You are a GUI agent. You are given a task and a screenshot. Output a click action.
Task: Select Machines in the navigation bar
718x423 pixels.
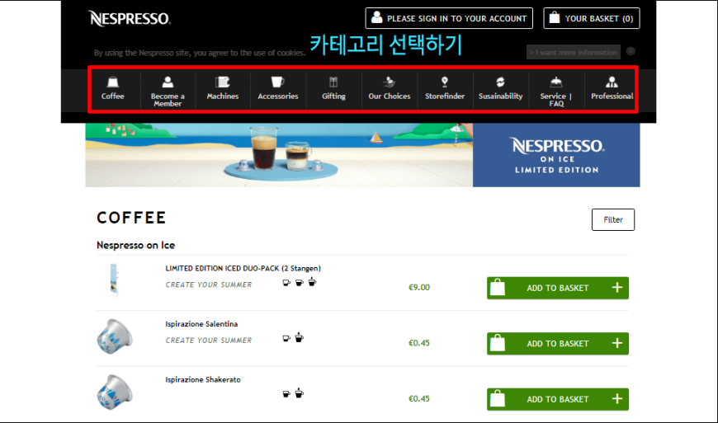(x=223, y=89)
